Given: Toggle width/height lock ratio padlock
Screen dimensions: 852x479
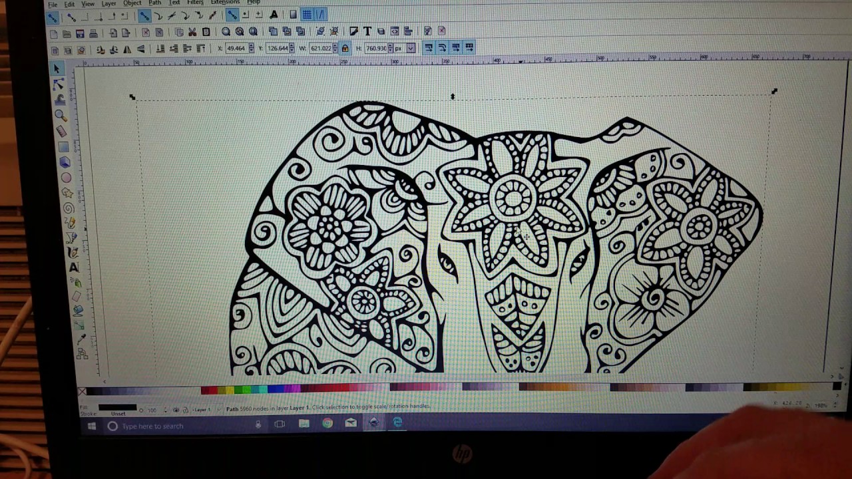Looking at the screenshot, I should (x=345, y=49).
